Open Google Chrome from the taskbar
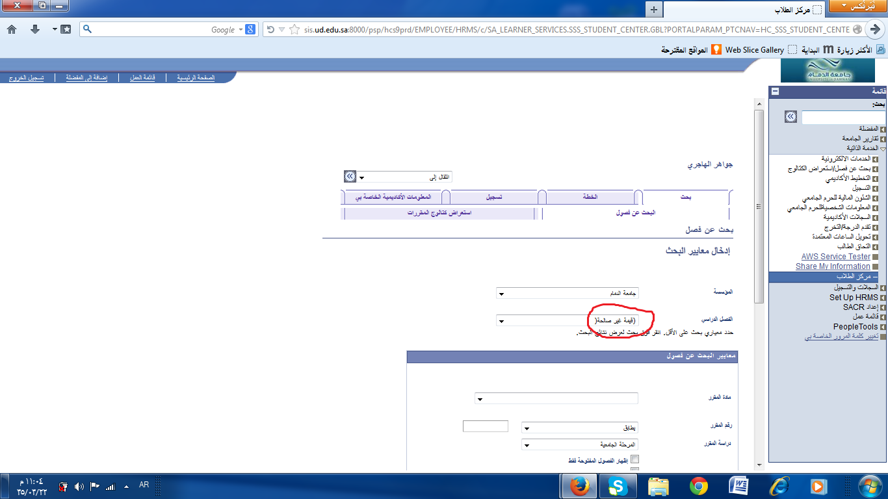Viewport: 888px width, 499px height. point(699,486)
